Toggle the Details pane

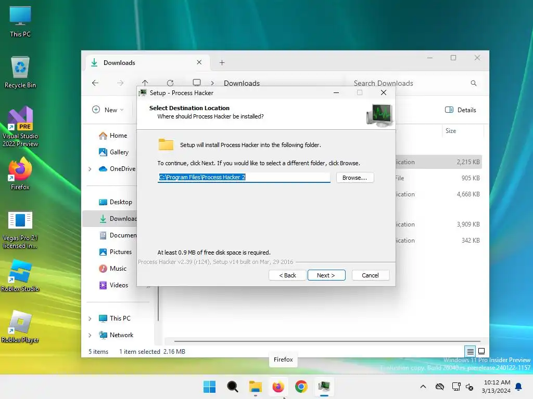pos(461,110)
